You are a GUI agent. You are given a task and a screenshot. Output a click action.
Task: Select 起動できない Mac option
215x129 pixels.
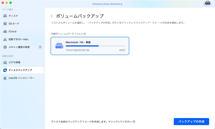tap(22, 39)
